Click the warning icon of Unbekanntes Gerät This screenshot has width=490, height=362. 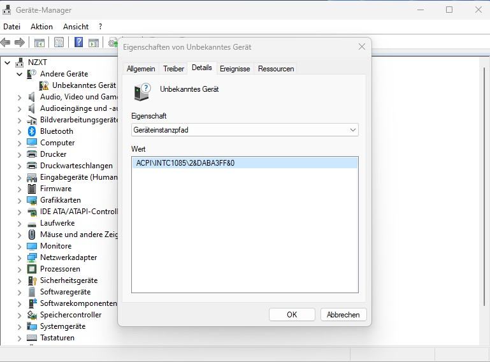44,85
